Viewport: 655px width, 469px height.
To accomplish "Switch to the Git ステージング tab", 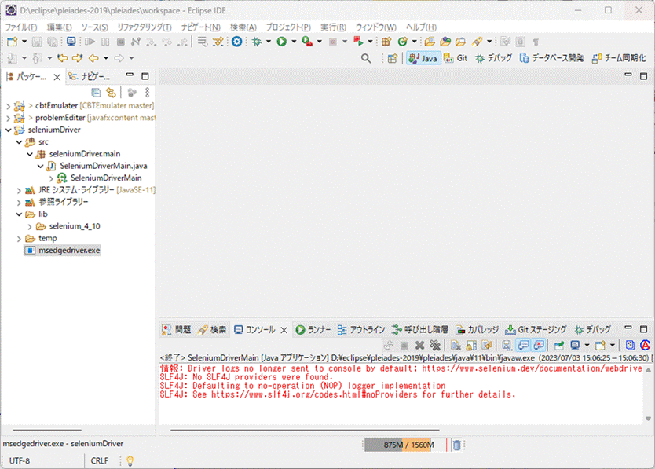I will (x=536, y=330).
